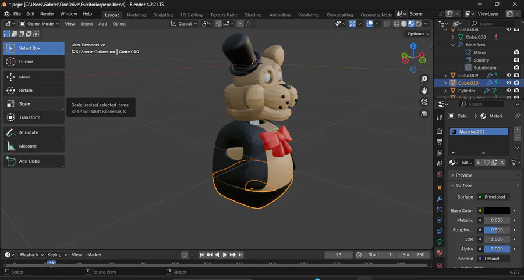Click the Base Color black swatch

coord(497,211)
